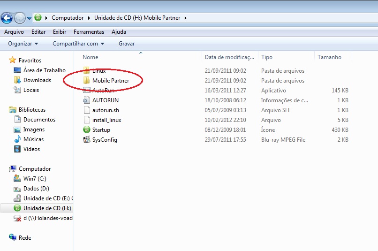Open the Exibir menu
The height and width of the screenshot is (251, 378).
[x=60, y=32]
